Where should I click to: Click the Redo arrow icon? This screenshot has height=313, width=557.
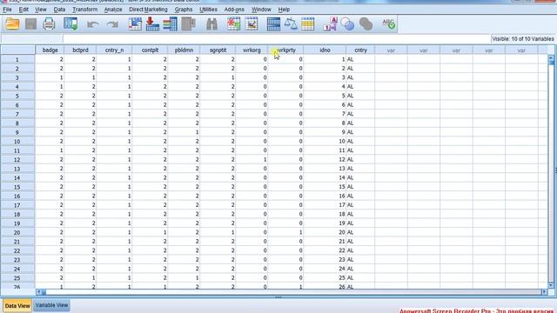tap(112, 24)
